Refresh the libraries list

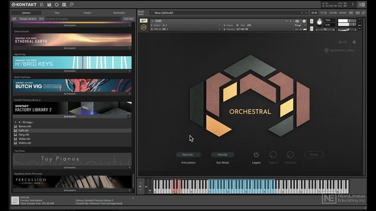(14, 19)
